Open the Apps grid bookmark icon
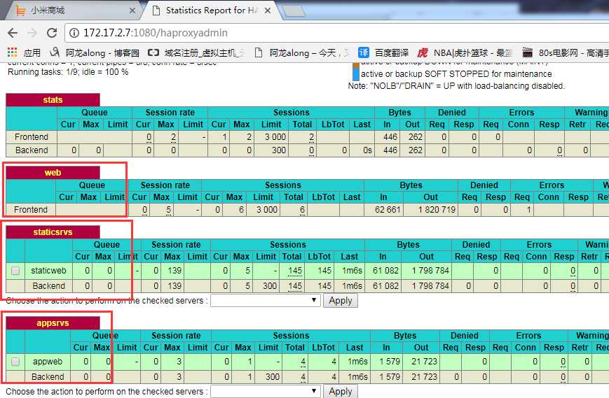The width and height of the screenshot is (609, 398). pyautogui.click(x=13, y=52)
